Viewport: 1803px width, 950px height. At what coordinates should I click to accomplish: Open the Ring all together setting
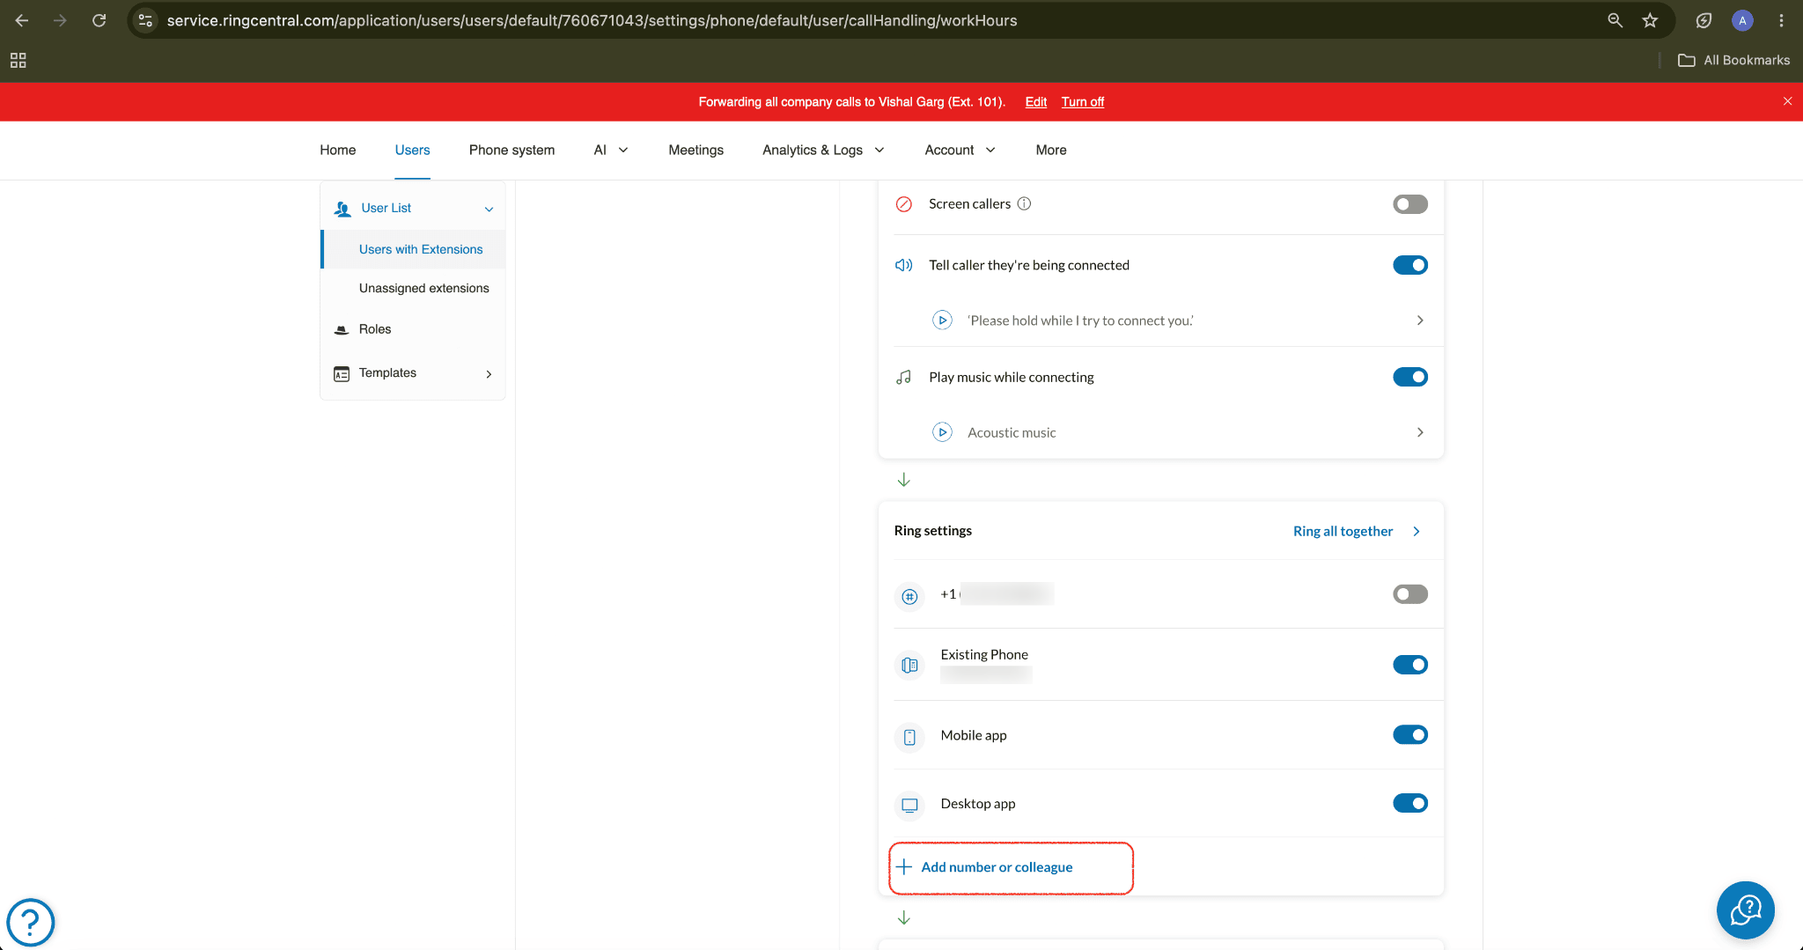coord(1343,531)
